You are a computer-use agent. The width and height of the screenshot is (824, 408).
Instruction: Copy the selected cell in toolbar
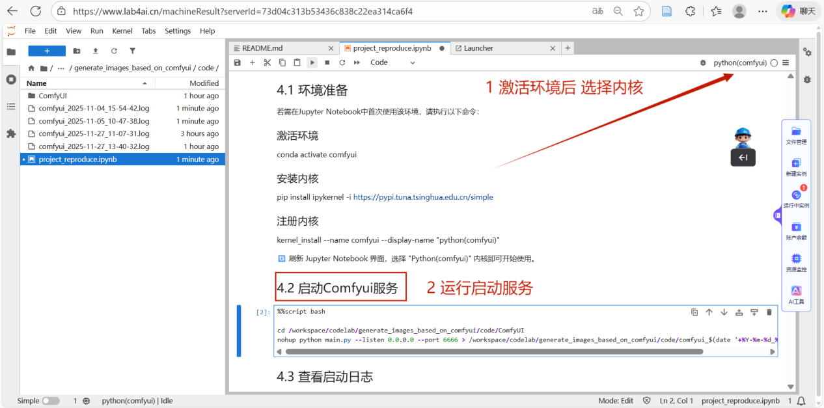pos(282,62)
